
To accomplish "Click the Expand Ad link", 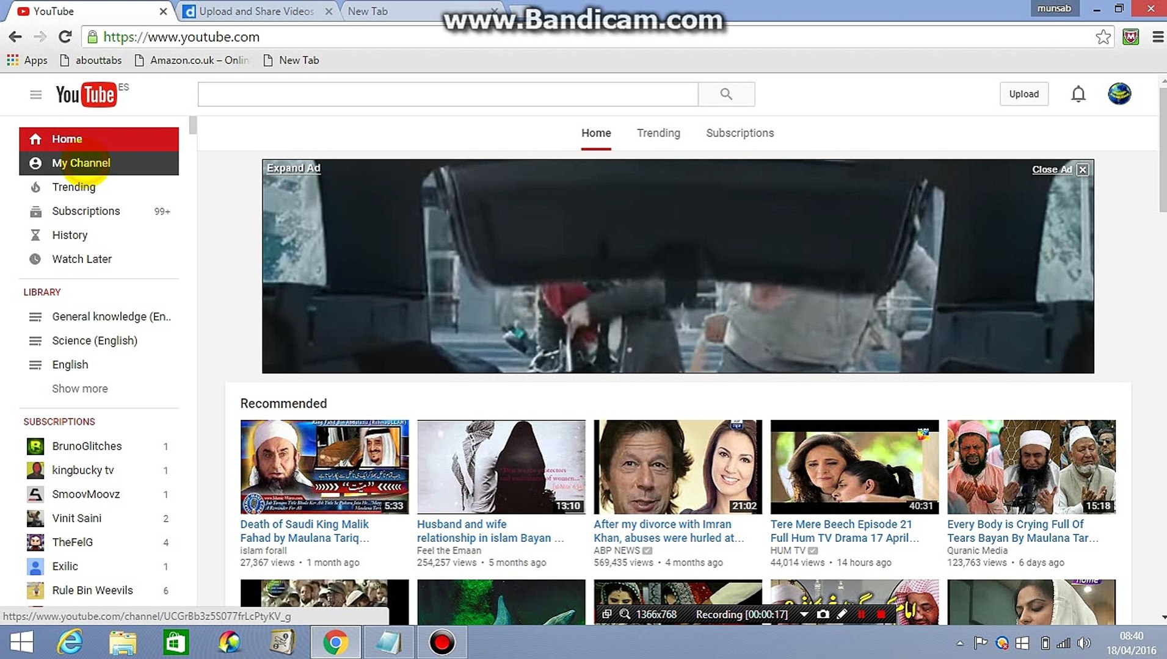I will coord(294,168).
